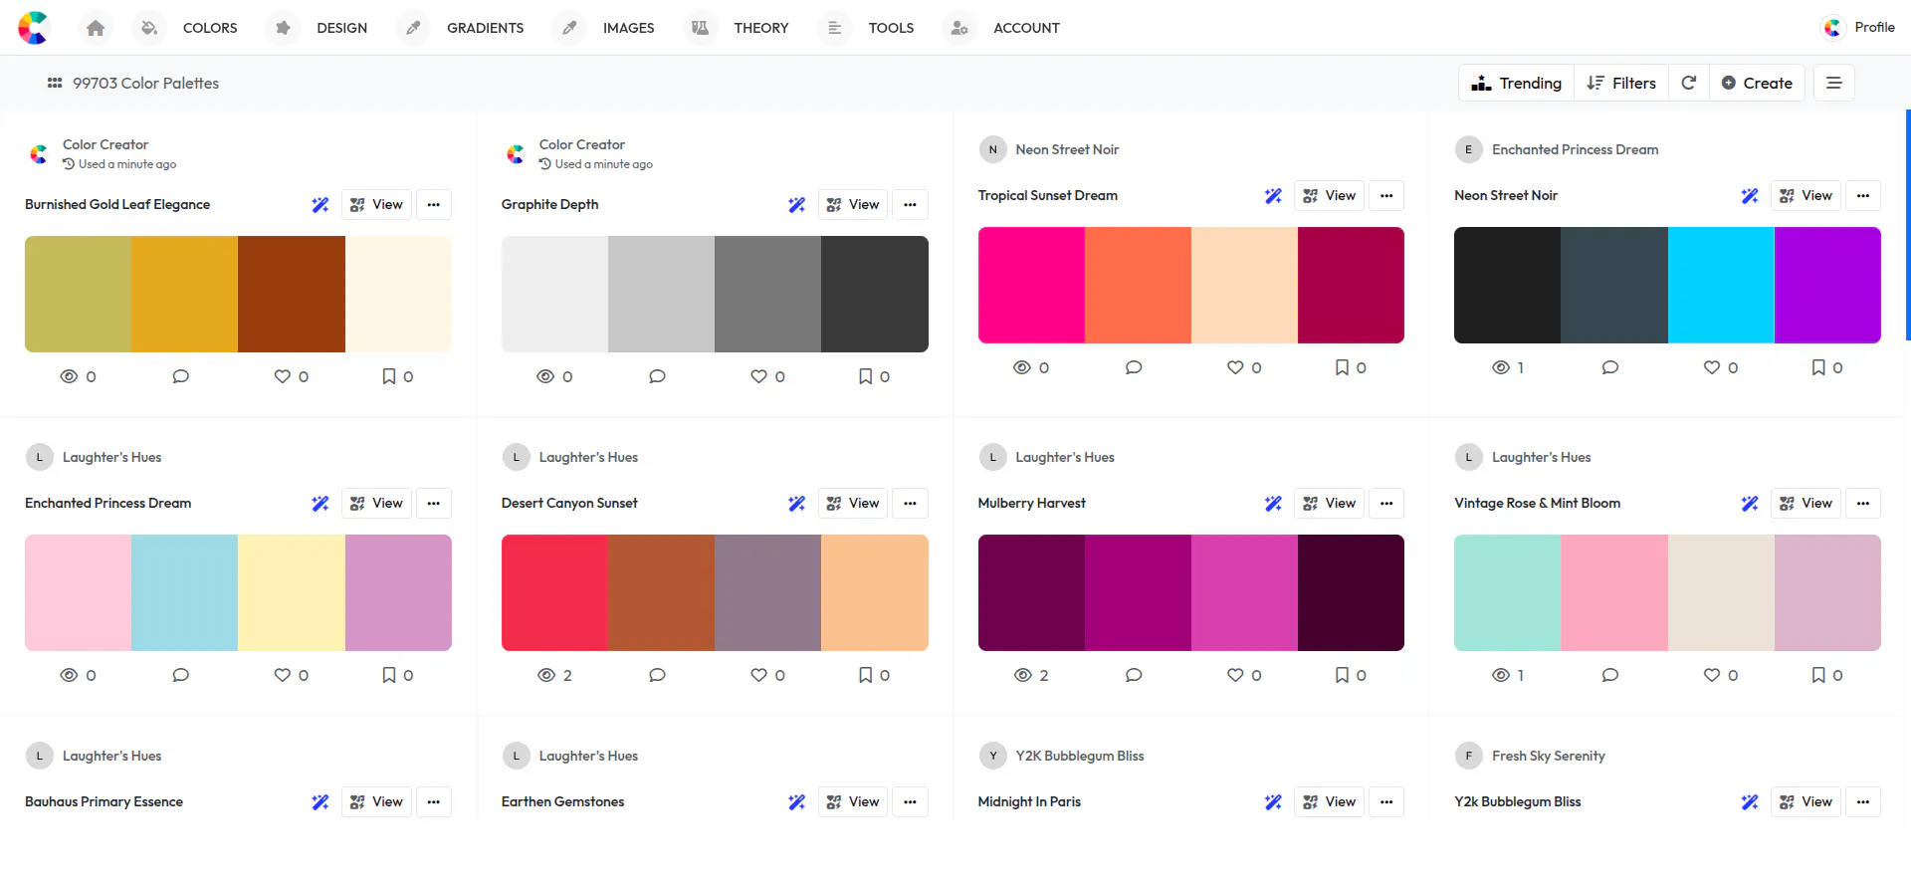Click the eye views icon under Desert Canyon Sunset
Screen dimensions: 1911x884
pos(545,675)
